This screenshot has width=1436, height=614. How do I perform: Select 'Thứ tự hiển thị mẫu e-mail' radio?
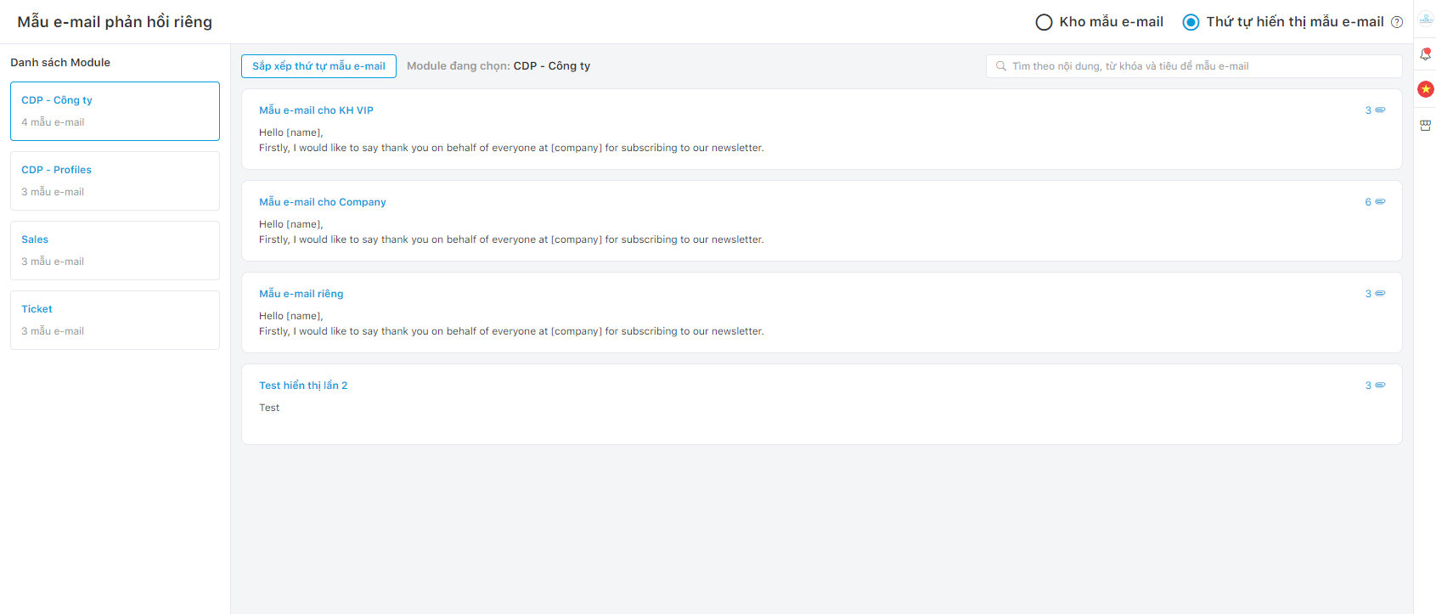pyautogui.click(x=1191, y=22)
